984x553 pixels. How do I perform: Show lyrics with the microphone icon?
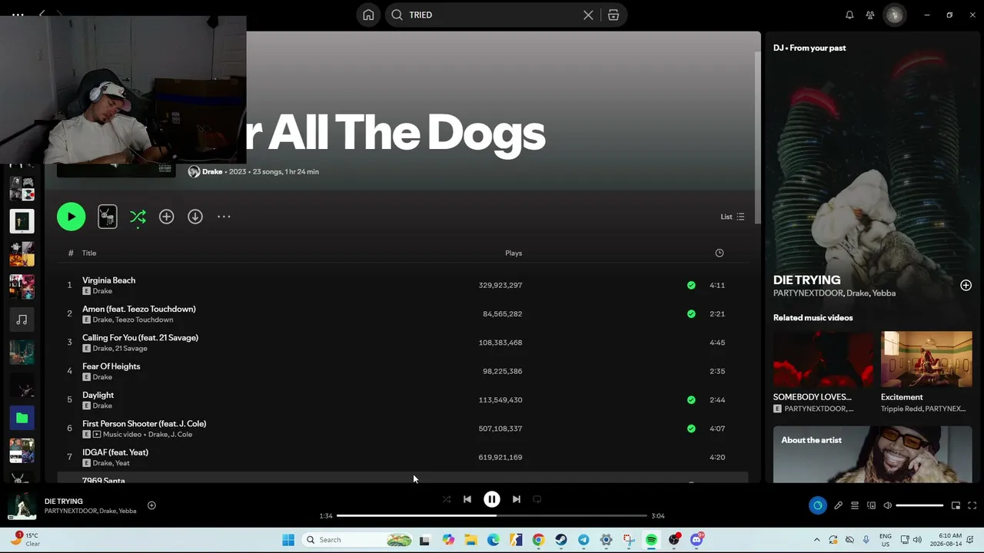coord(839,505)
